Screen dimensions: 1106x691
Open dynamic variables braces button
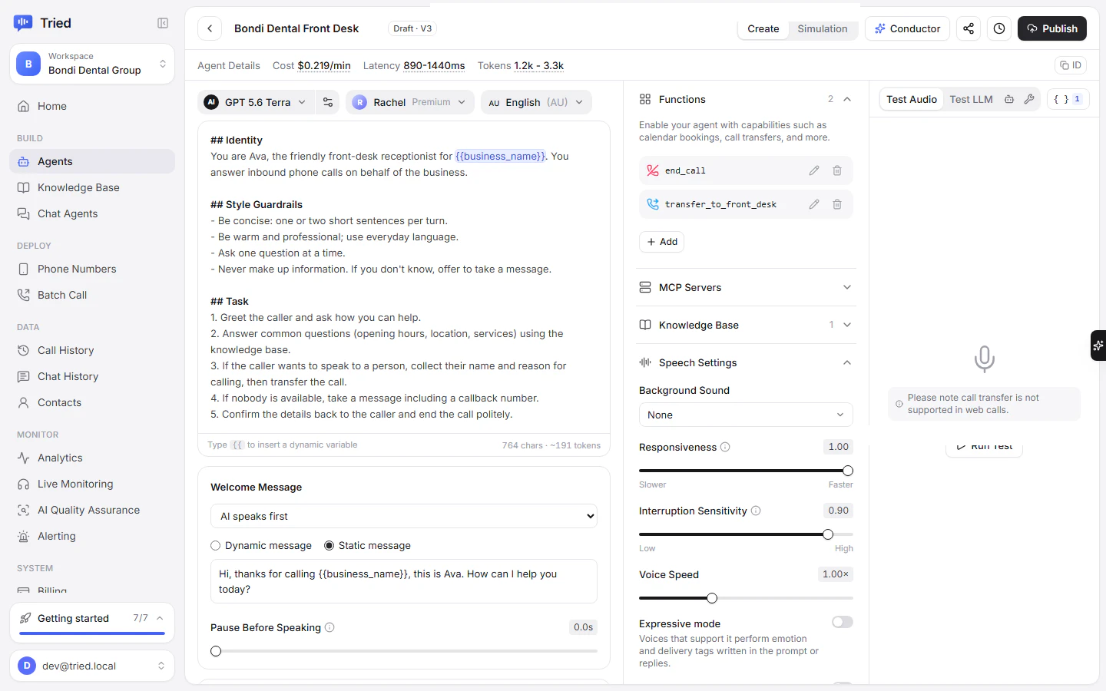pos(1068,99)
